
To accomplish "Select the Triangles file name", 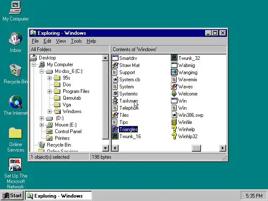I will click(x=129, y=129).
